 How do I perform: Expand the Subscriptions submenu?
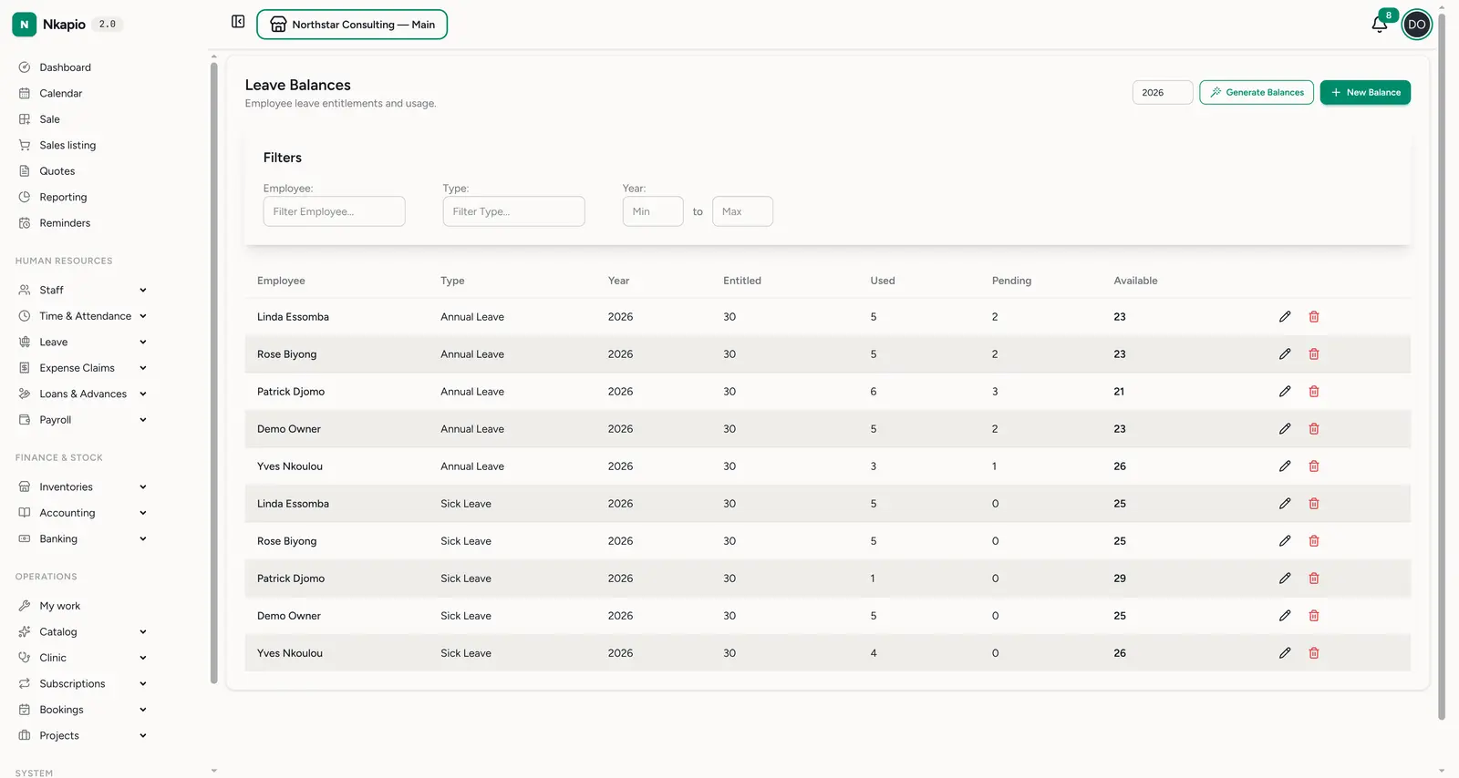click(82, 683)
